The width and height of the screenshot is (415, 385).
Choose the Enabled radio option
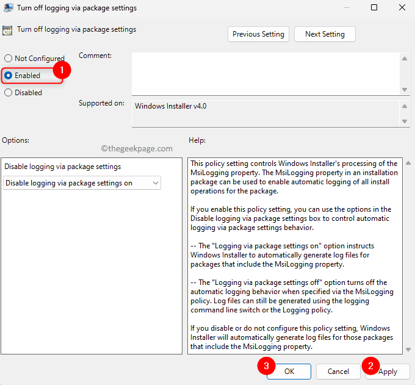(9, 76)
